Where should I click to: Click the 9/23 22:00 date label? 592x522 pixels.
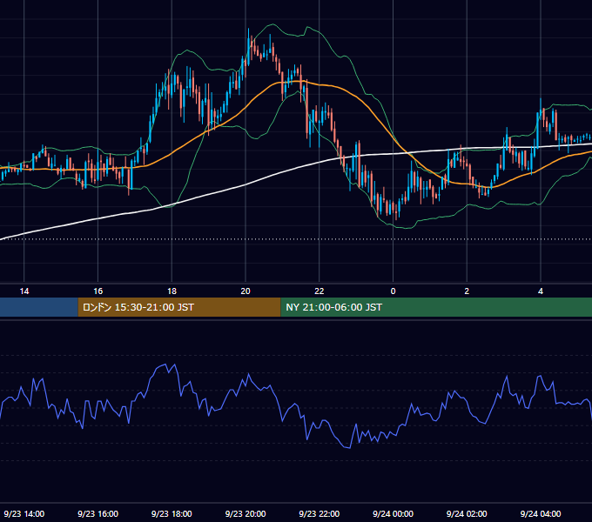(x=320, y=513)
